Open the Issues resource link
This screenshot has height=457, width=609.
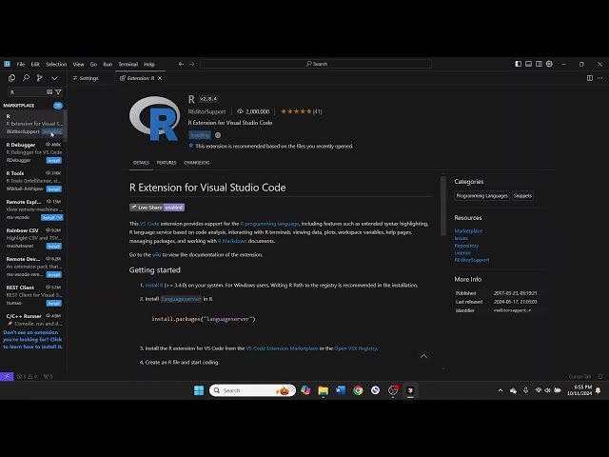point(461,238)
